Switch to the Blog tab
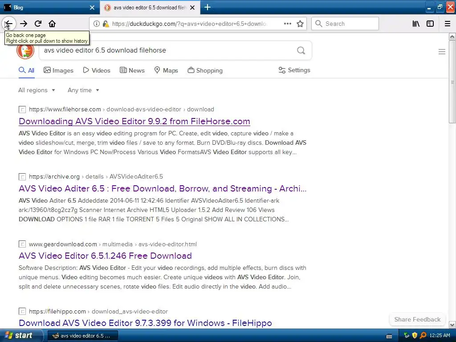 coord(49,8)
